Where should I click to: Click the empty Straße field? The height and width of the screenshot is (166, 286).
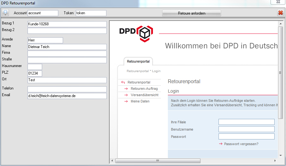(x=67, y=60)
